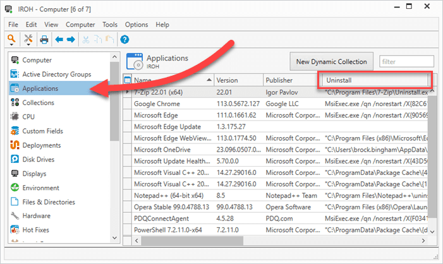Click the copy icon in toolbar
The height and width of the screenshot is (264, 443).
pyautogui.click(x=98, y=40)
